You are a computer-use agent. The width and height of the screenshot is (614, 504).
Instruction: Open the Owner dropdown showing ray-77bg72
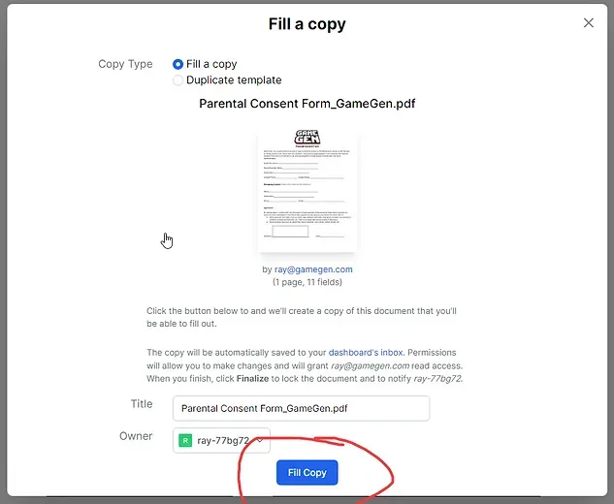[221, 441]
